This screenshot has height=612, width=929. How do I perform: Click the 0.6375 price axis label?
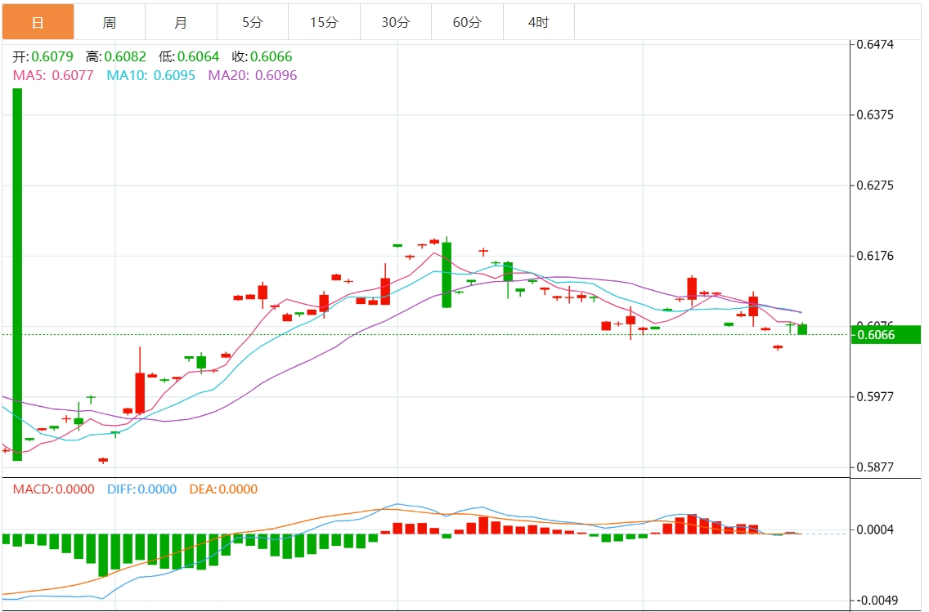click(876, 115)
